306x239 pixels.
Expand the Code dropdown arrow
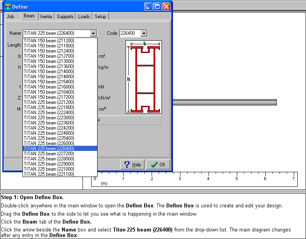coord(144,34)
